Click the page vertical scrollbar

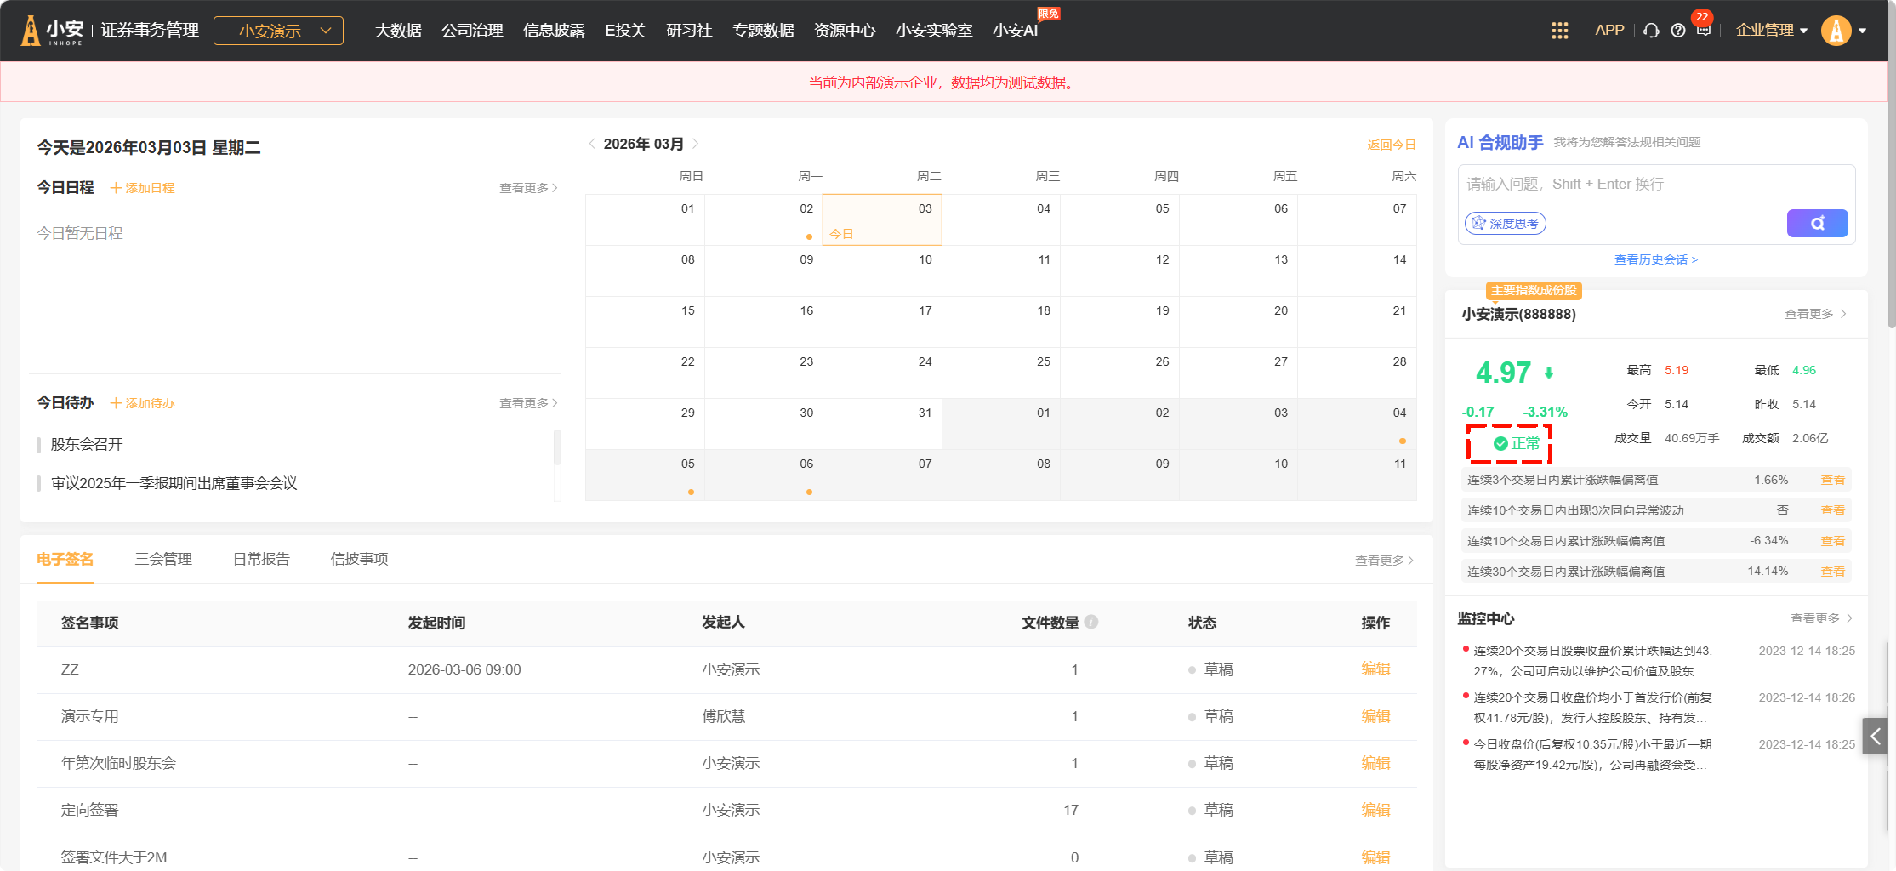[1892, 166]
